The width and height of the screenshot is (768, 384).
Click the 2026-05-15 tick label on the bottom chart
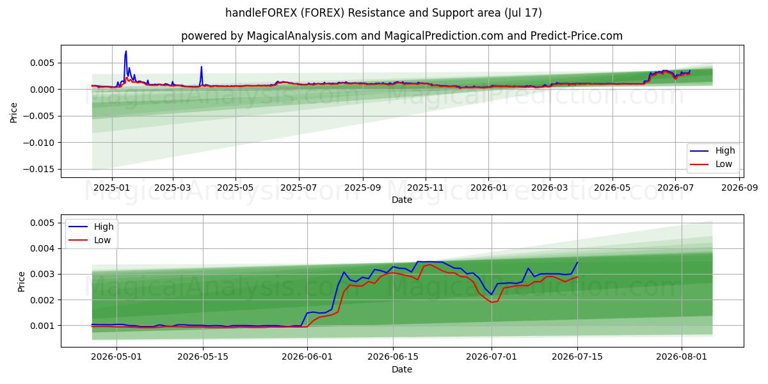203,358
